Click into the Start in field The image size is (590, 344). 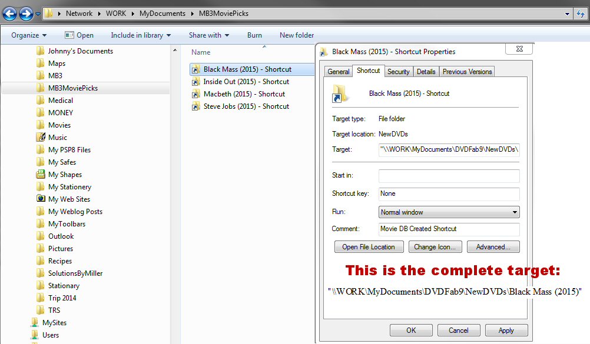(x=449, y=176)
